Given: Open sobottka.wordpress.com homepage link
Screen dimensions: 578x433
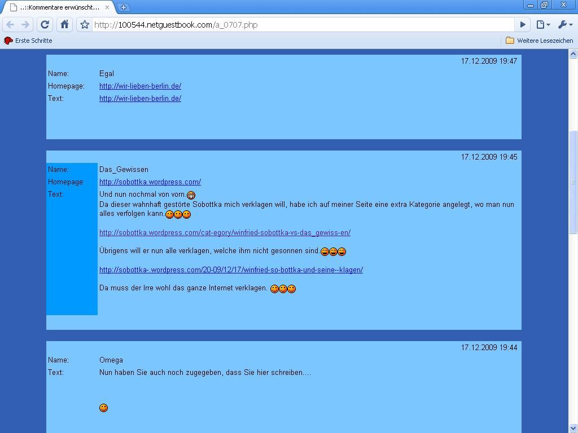Looking at the screenshot, I should pyautogui.click(x=150, y=182).
